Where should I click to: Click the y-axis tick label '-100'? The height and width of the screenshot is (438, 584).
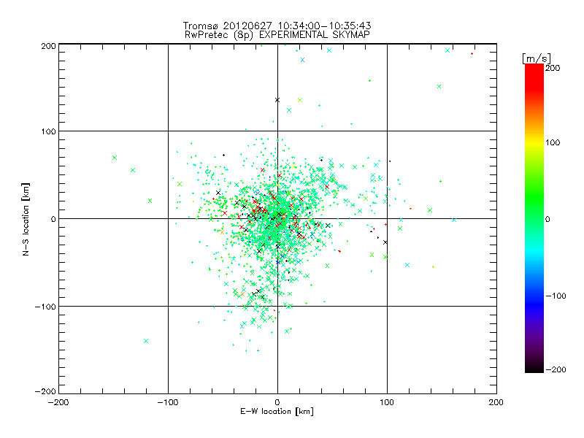[45, 307]
